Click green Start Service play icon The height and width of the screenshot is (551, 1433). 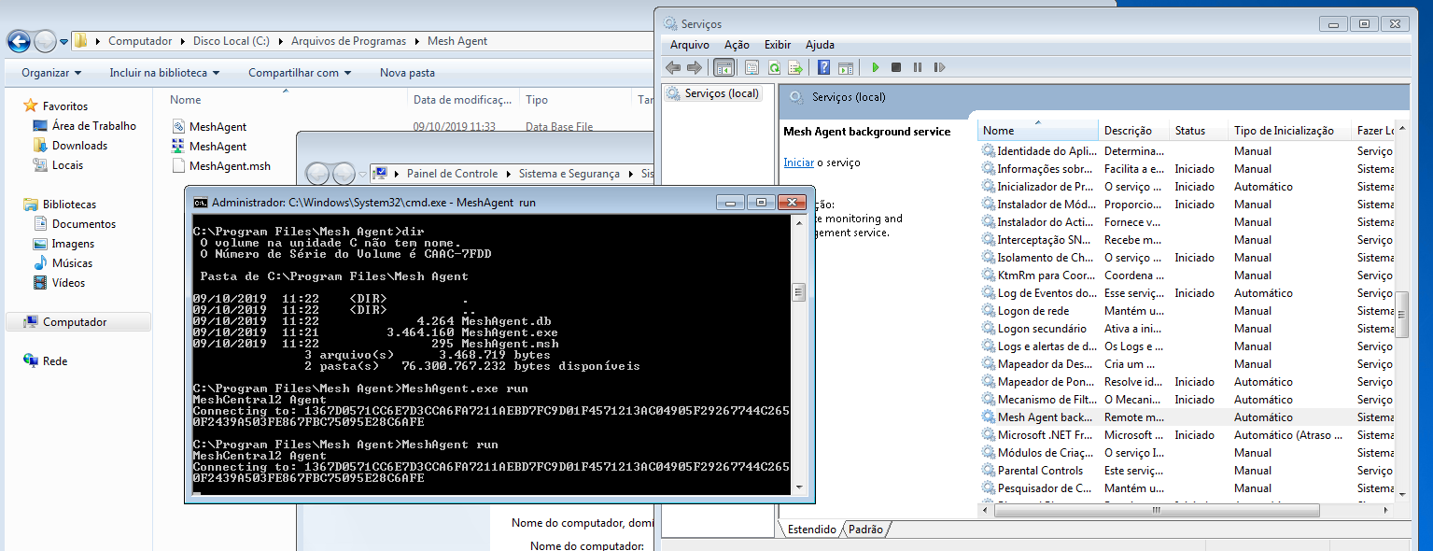876,67
